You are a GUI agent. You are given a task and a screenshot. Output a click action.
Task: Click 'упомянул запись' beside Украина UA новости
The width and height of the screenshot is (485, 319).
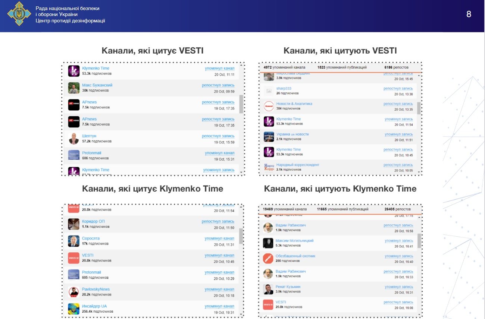[x=398, y=134]
